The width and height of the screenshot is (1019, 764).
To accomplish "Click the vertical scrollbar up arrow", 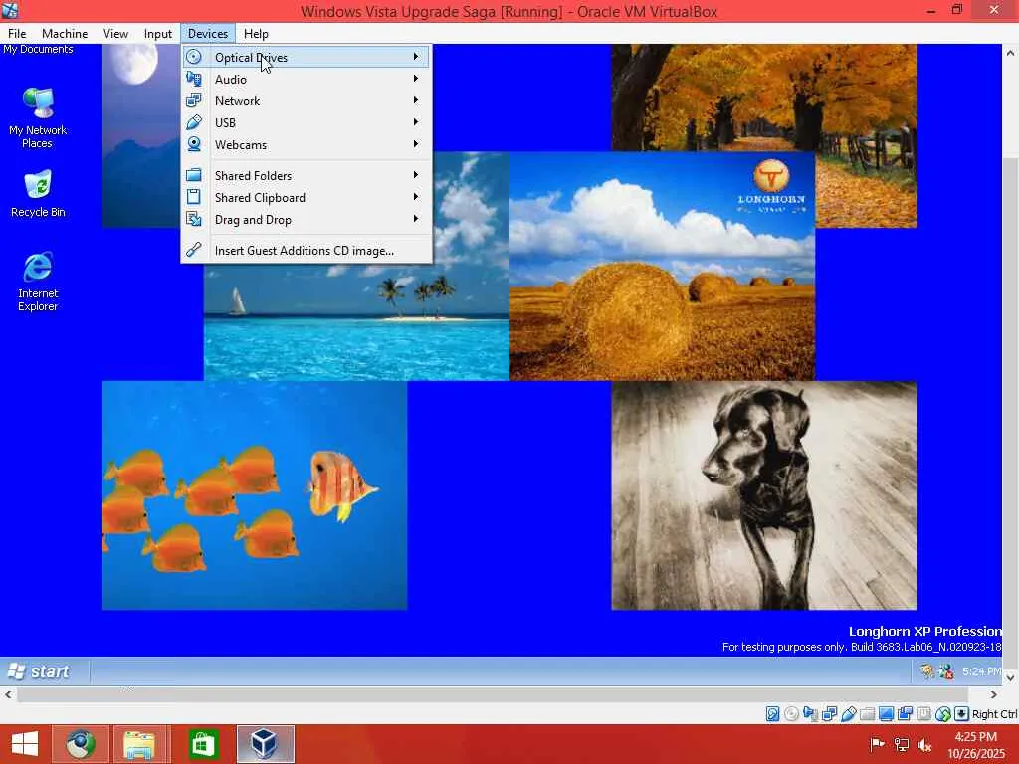I will [1011, 53].
